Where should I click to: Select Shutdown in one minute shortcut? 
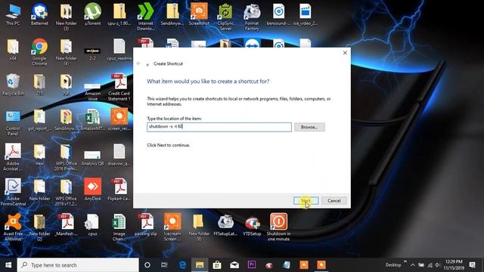pos(278,227)
